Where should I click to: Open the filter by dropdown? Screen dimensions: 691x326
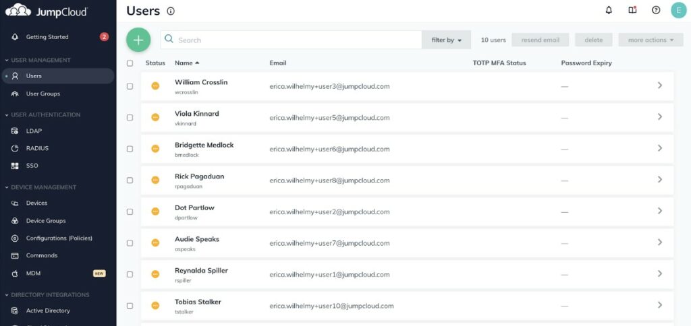[x=447, y=40]
